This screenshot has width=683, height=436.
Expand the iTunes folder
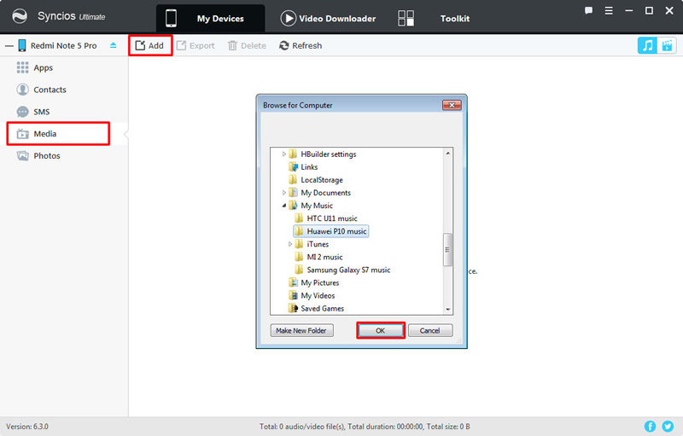tap(290, 244)
